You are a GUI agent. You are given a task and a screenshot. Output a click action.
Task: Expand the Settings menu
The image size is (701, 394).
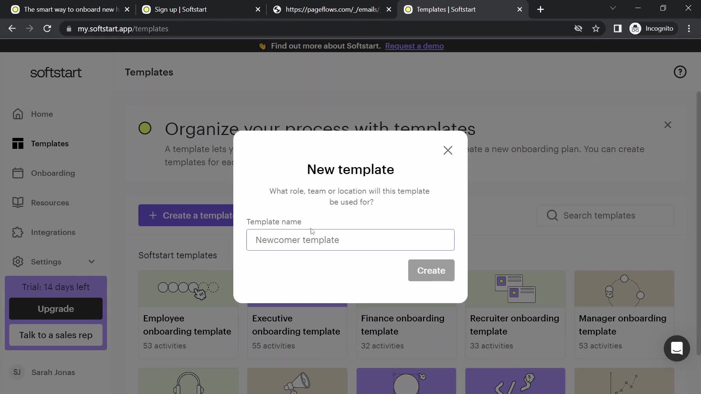[x=53, y=262]
